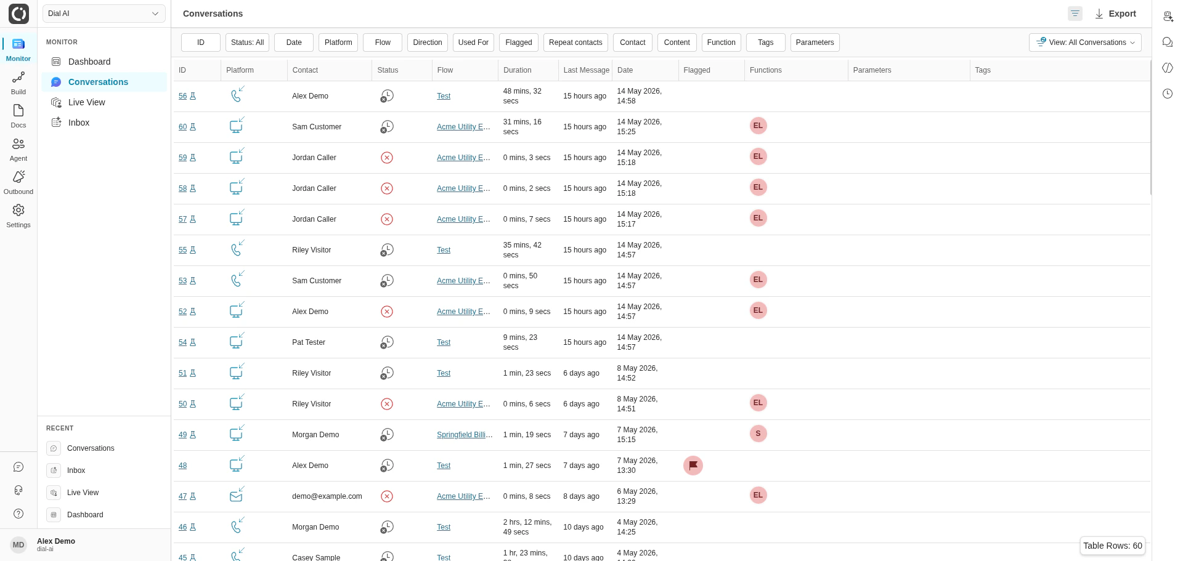1183x561 pixels.
Task: Click the filter toggle icon beside Export
Action: (x=1075, y=14)
